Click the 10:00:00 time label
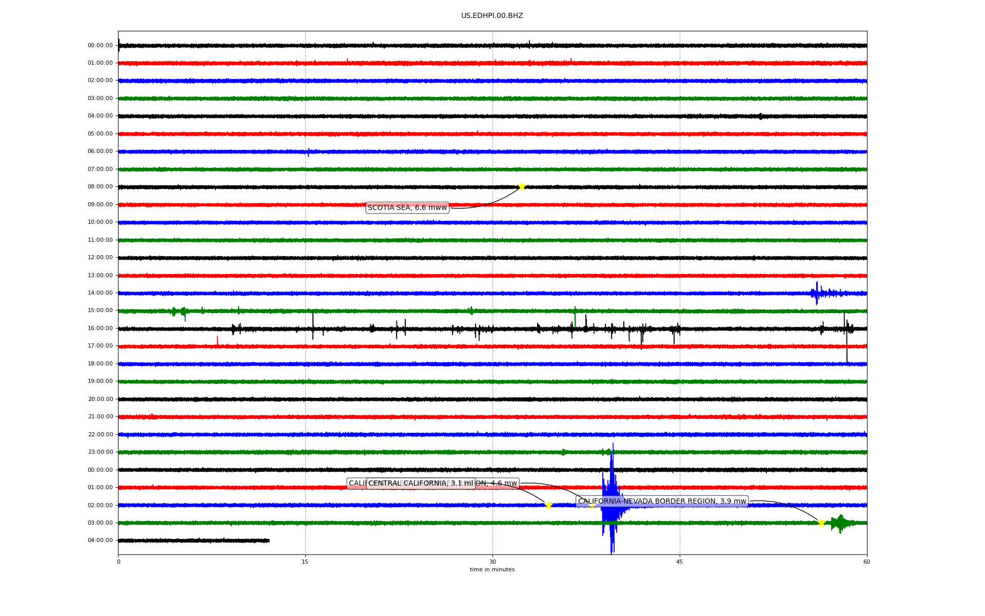This screenshot has width=985, height=616. point(100,222)
